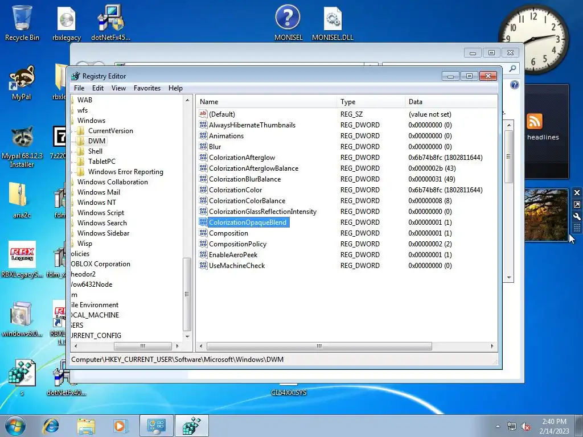Open Windows Media Player from taskbar
Screen dimensions: 583x437
pyautogui.click(x=120, y=426)
